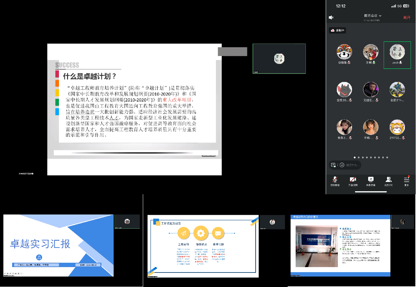Viewport: 416px width, 287px height.
Task: Toggle the chat bubble display icon
Action: pyautogui.click(x=333, y=165)
